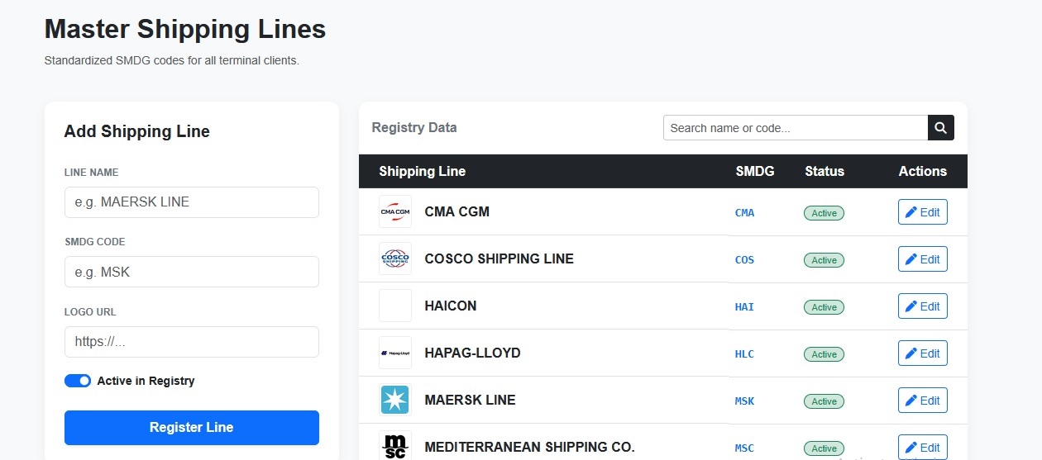Click the Search name or code box
The height and width of the screenshot is (460, 1042).
796,128
